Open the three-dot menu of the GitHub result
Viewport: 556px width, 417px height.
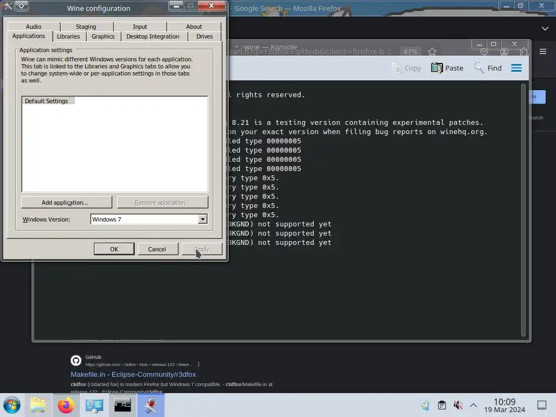(x=199, y=364)
